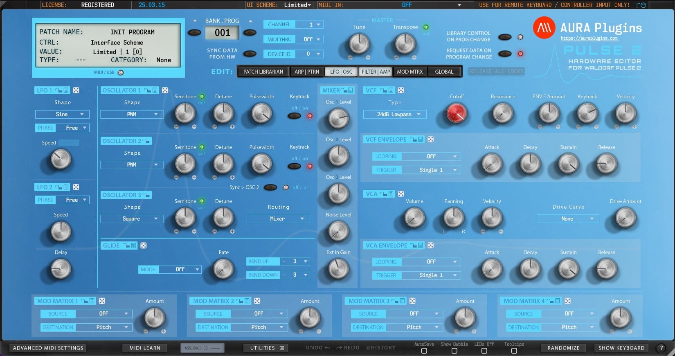Open the LFO 1 Shape Sine dropdown

point(62,115)
